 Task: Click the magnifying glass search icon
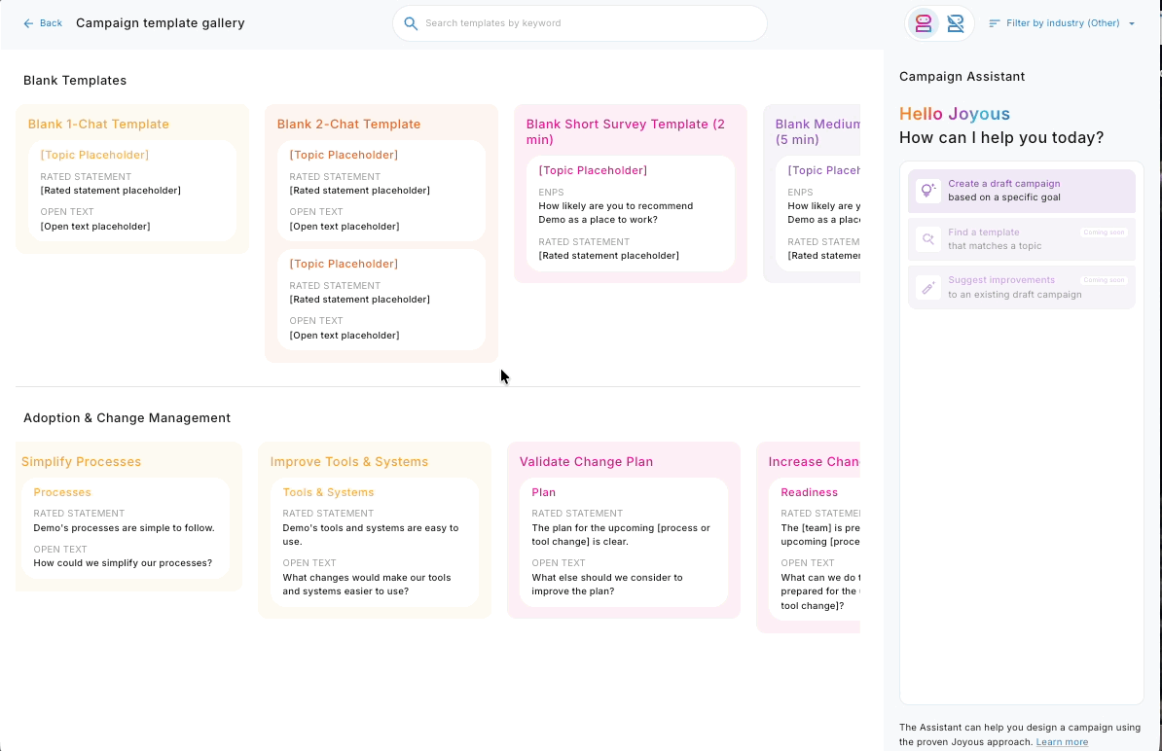pyautogui.click(x=410, y=23)
